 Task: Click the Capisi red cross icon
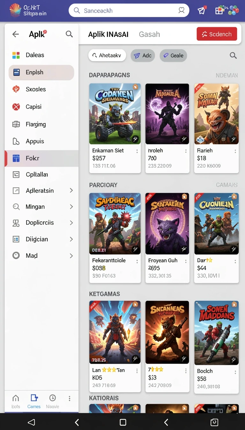(x=16, y=107)
